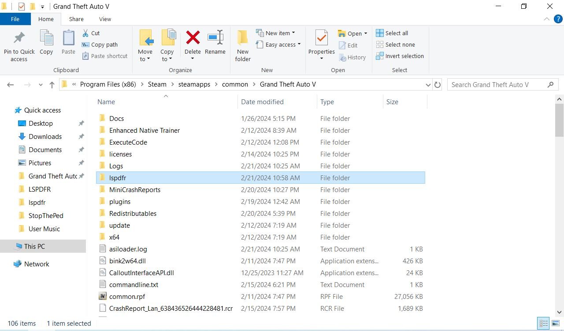Open the File menu tab

pos(15,19)
